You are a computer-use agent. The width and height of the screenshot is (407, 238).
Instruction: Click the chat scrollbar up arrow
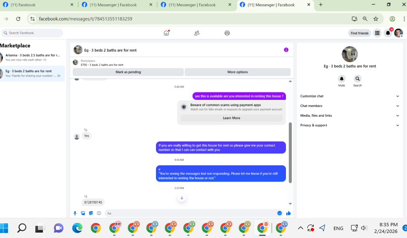click(290, 81)
